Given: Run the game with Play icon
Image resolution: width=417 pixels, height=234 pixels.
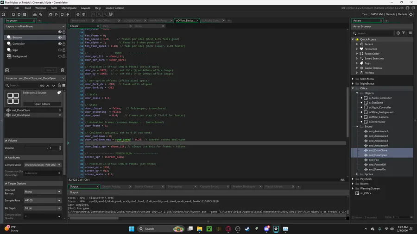Looking at the screenshot, I should click(57, 14).
